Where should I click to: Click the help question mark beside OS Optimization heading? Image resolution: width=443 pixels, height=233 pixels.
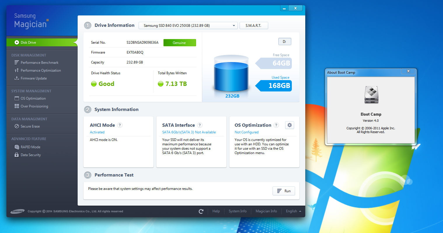click(x=276, y=125)
